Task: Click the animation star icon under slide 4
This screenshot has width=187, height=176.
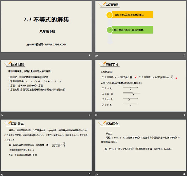Action: [x=96, y=115]
